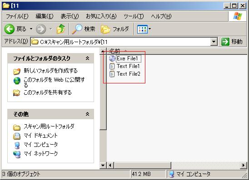Click the 移動 go button
This screenshot has width=249, height=180.
point(232,42)
